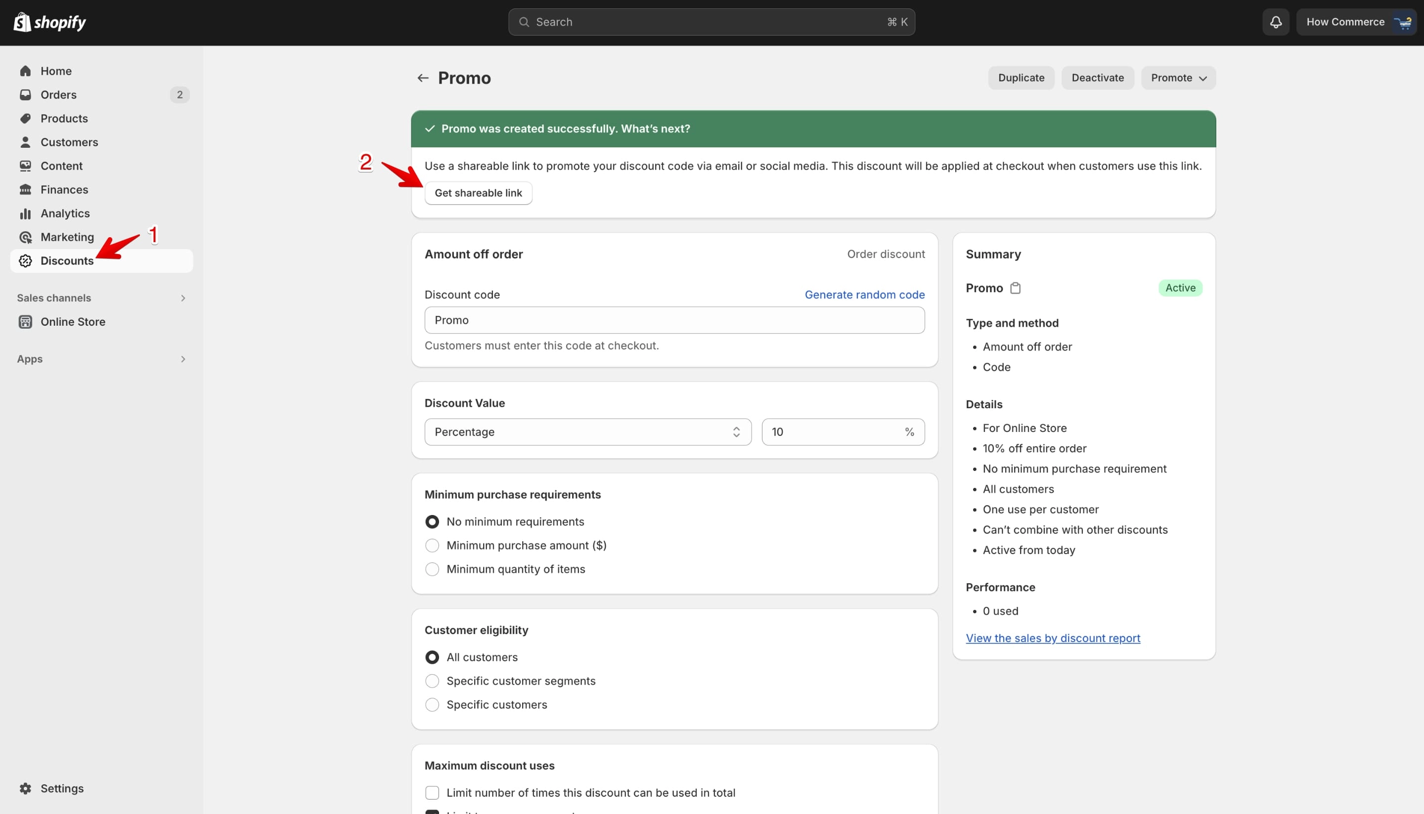Click the search magnifier icon

(x=524, y=22)
